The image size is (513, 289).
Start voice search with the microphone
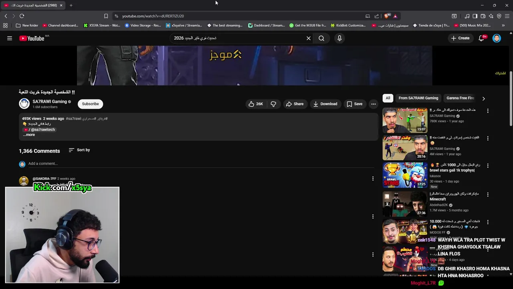click(x=339, y=38)
